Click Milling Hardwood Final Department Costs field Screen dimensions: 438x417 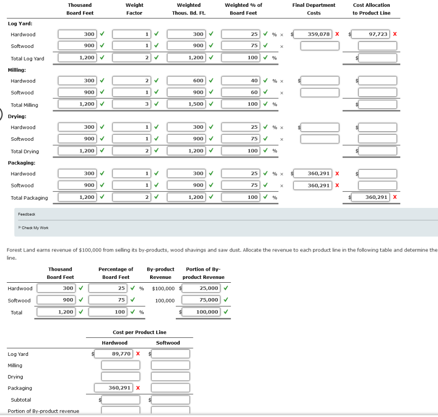point(320,81)
